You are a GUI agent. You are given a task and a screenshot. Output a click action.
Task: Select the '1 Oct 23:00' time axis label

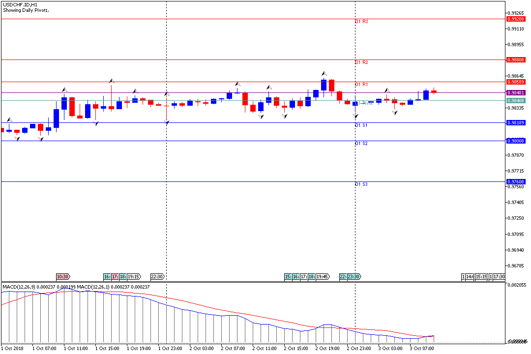click(170, 349)
